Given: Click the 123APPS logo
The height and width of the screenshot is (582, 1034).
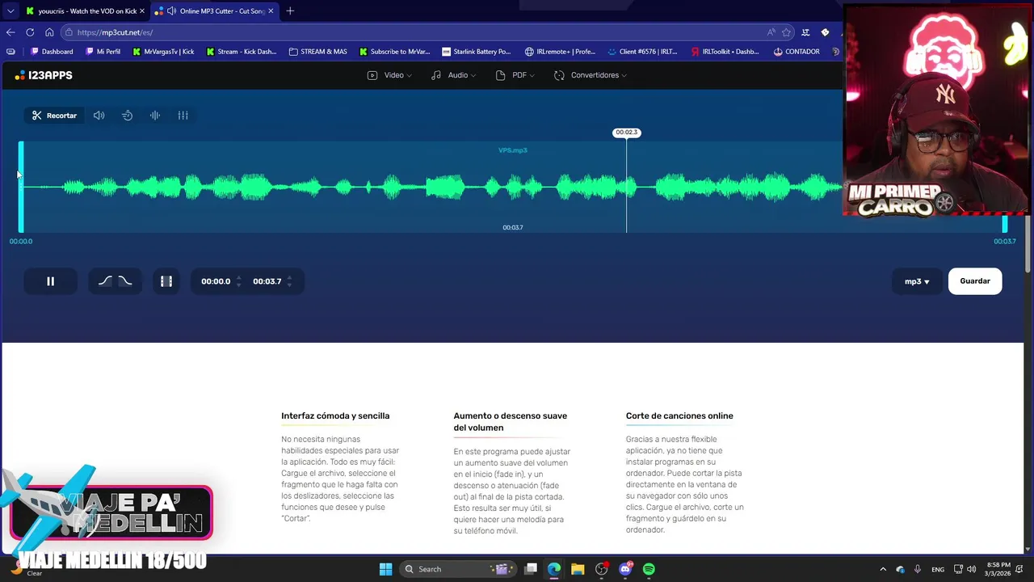Looking at the screenshot, I should [x=44, y=75].
